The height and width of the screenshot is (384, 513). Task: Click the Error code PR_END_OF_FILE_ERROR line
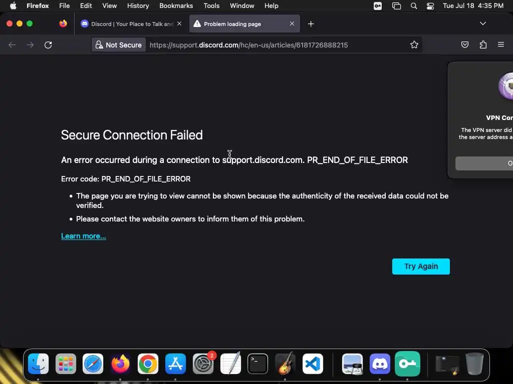[x=126, y=179]
